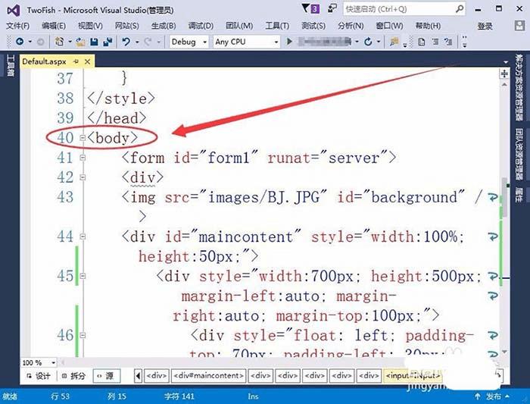Click the left arrow of tag navigator
Image resolution: width=530 pixels, height=404 pixels.
(x=138, y=376)
